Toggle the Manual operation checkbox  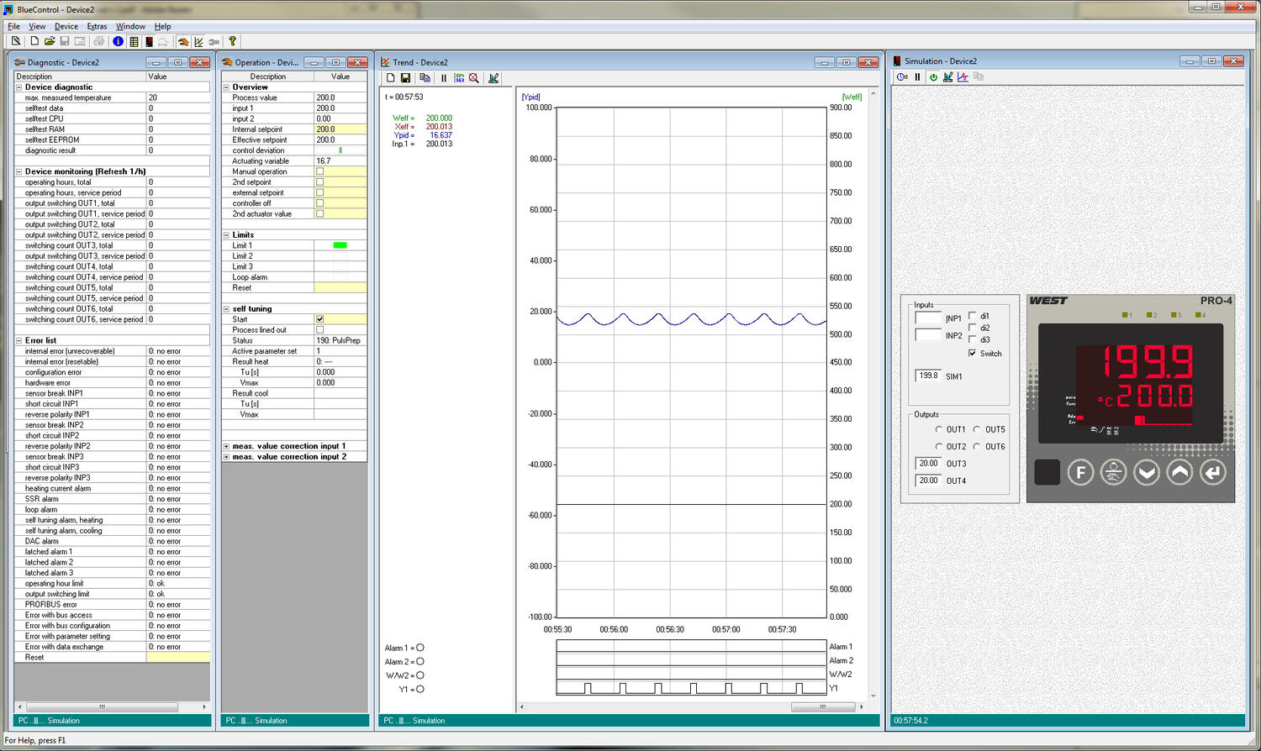point(319,171)
